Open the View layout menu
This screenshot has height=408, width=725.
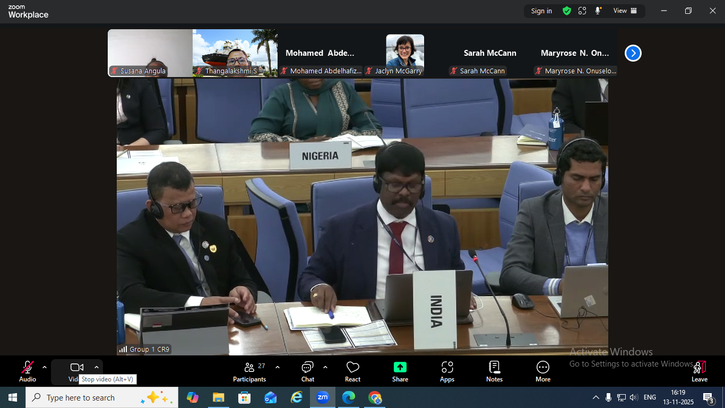tap(625, 11)
